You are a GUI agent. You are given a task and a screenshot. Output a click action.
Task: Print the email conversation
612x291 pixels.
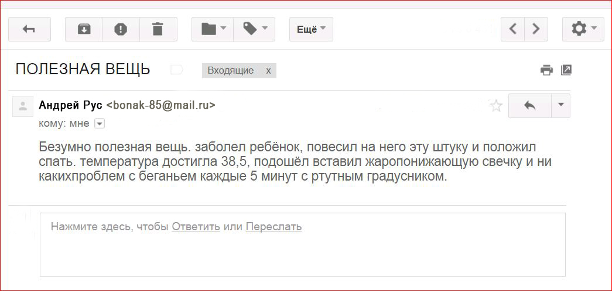(546, 70)
